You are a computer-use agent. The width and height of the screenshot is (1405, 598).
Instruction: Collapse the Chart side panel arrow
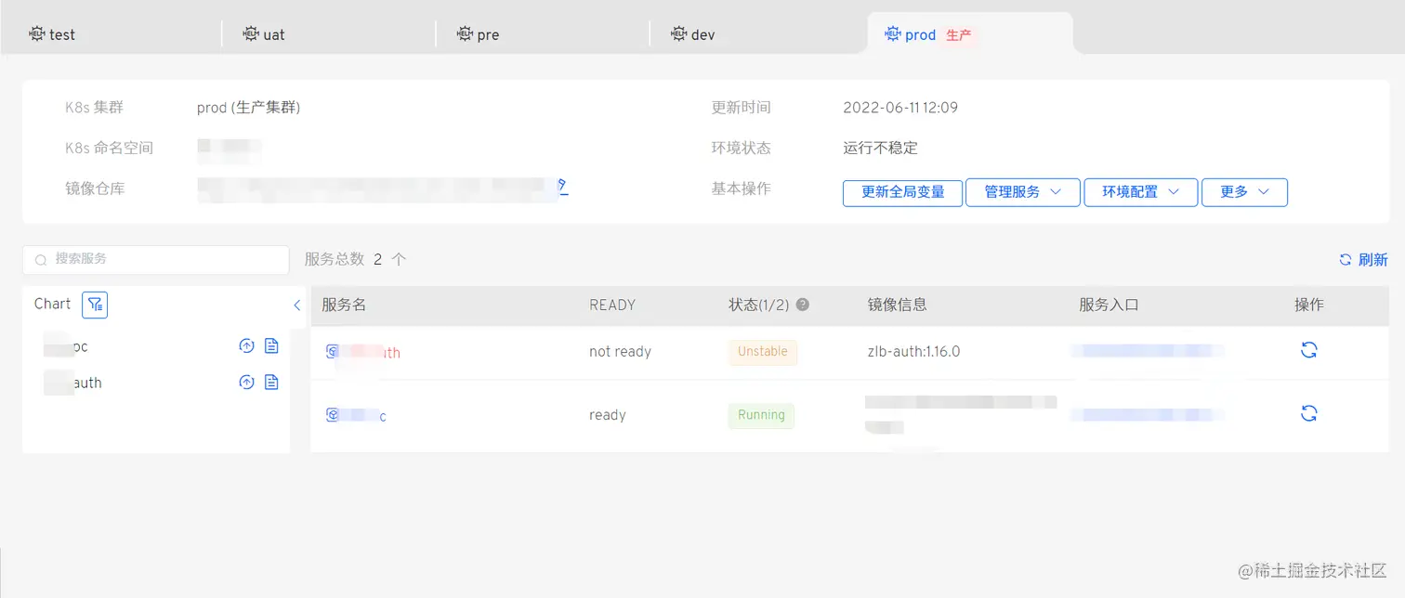point(297,305)
